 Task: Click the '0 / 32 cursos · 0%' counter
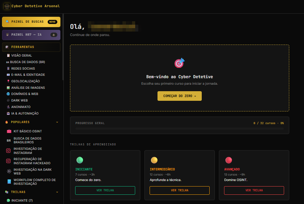click(x=269, y=123)
